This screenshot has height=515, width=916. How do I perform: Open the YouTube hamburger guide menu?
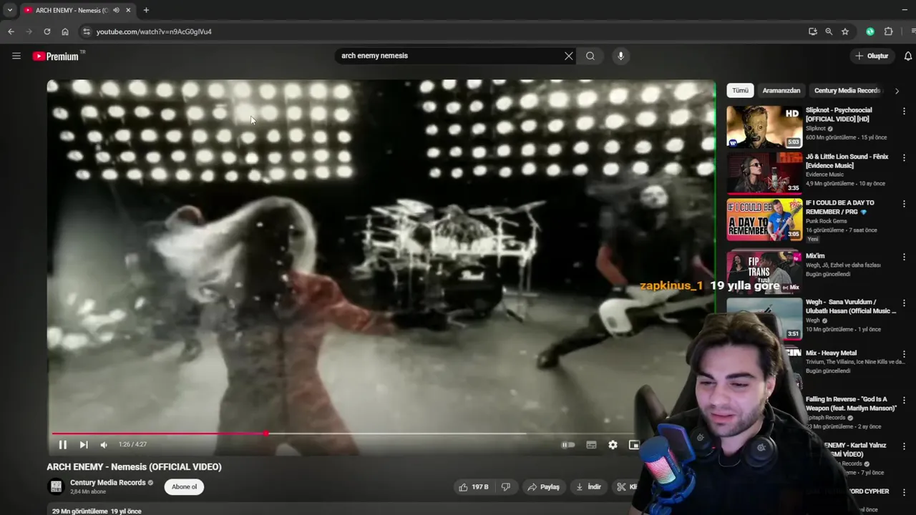point(16,56)
